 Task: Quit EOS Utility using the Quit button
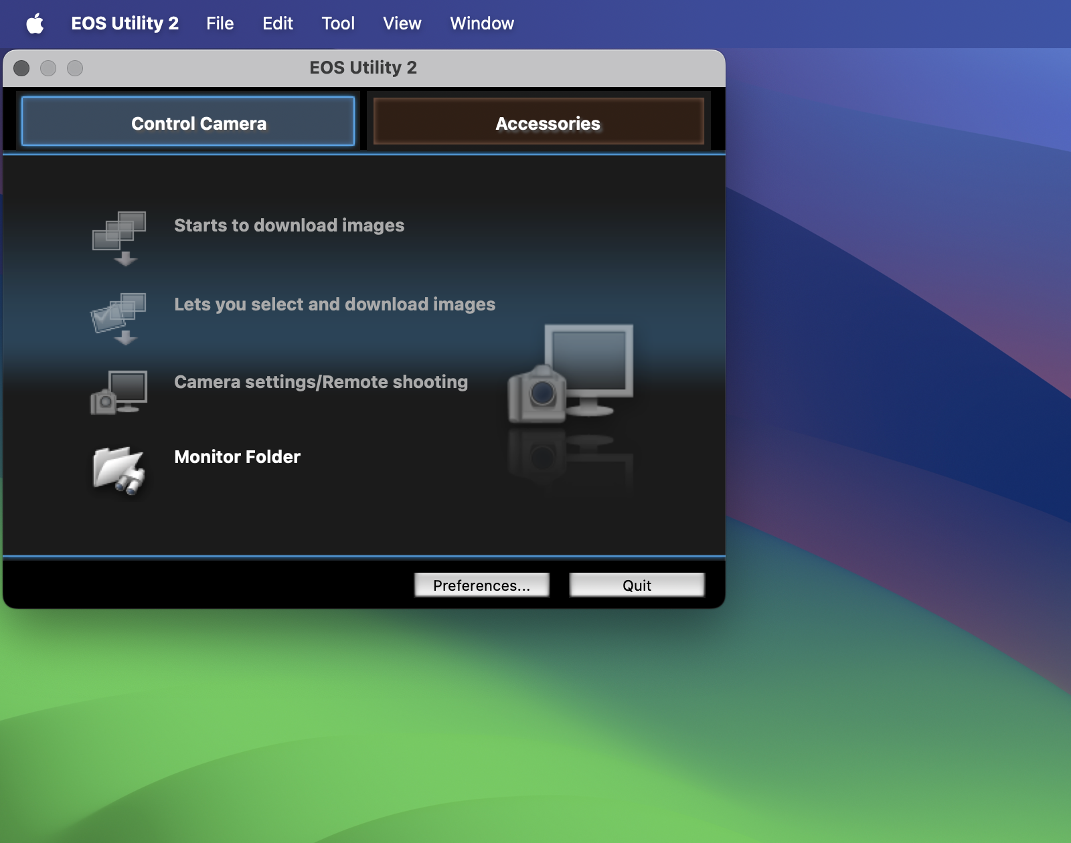(x=636, y=585)
